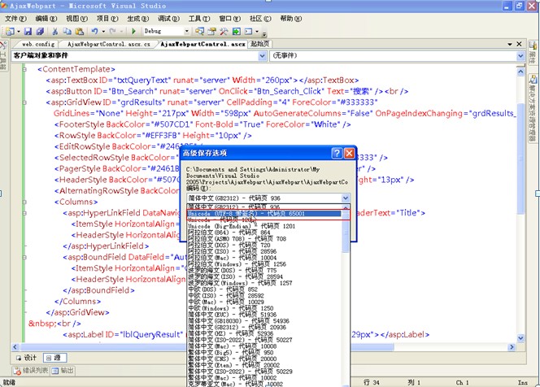The height and width of the screenshot is (387, 540).
Task: Expand the New Project icon dropdown arrow
Action: point(18,32)
